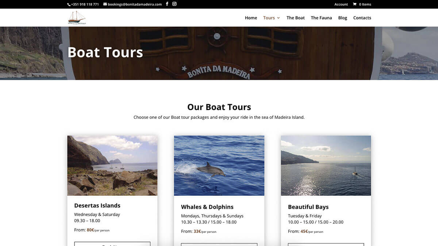Open The Boat menu item
Viewport: 438px width, 246px height.
(296, 18)
